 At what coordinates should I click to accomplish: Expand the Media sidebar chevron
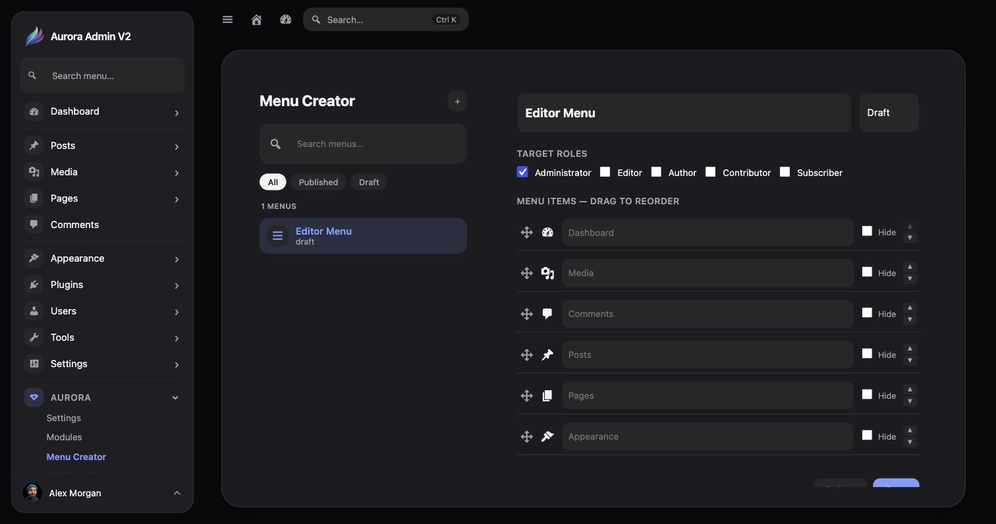(x=177, y=173)
